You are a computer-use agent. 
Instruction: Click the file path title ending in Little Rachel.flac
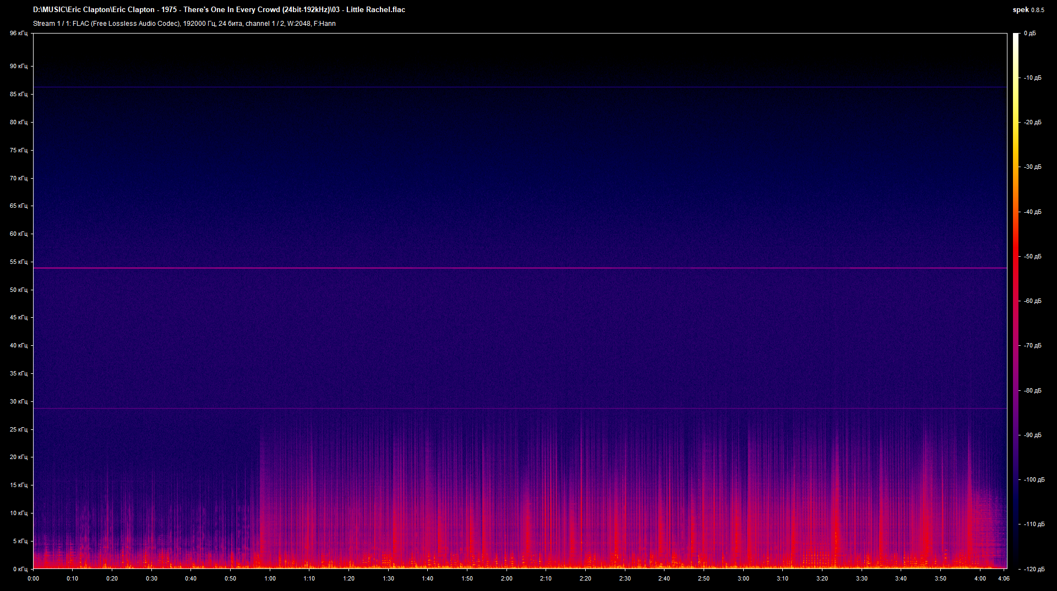tap(219, 10)
